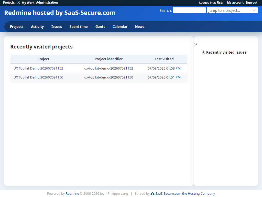The image size is (262, 197).
Task: Open Administration in top menu
Action: click(x=47, y=3)
